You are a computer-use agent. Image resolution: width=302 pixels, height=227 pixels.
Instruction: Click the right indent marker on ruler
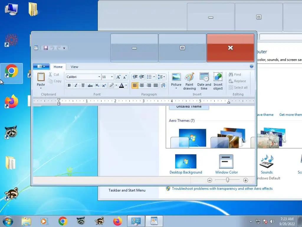[x=229, y=102]
